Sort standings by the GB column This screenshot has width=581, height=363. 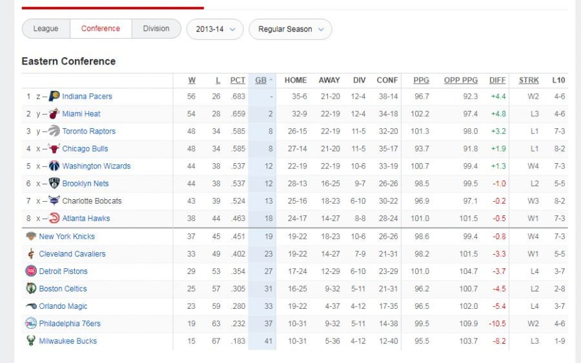[261, 81]
